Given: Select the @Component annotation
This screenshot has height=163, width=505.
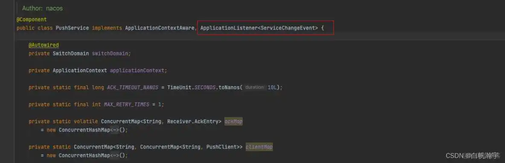Looking at the screenshot, I should point(32,20).
